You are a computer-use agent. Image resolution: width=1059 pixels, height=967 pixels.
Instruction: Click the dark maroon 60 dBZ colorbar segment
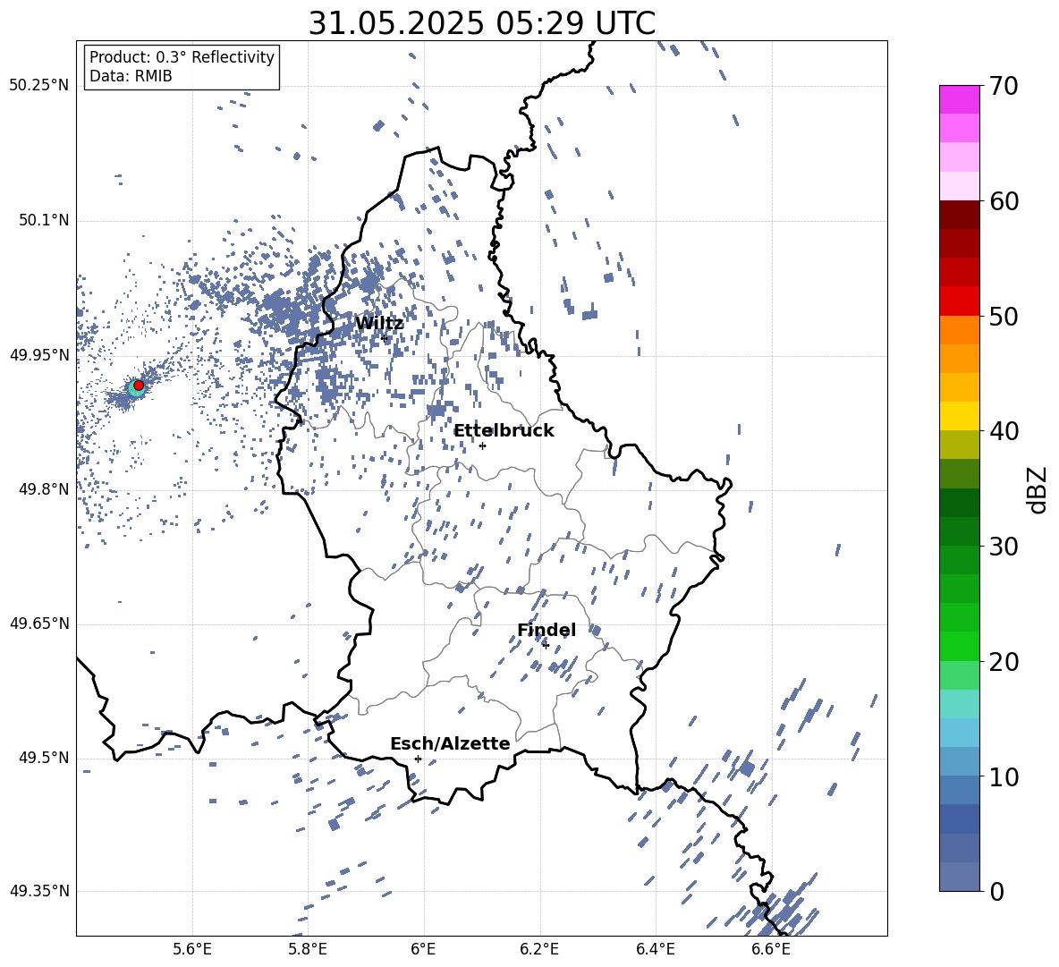tap(959, 215)
